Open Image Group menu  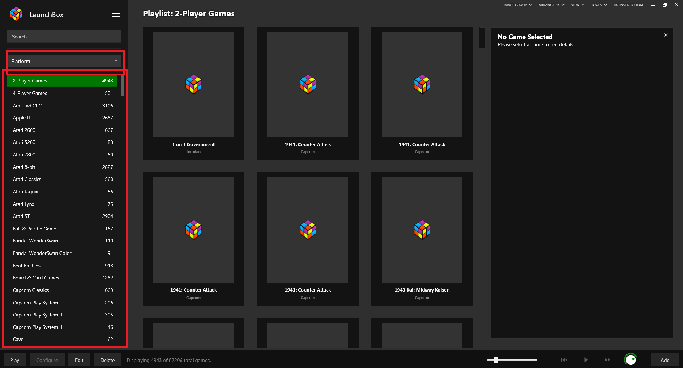[x=518, y=5]
